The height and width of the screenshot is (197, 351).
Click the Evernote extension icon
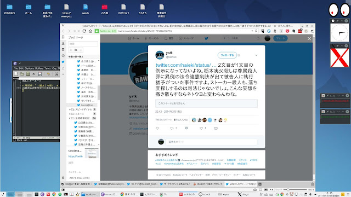coord(294,31)
